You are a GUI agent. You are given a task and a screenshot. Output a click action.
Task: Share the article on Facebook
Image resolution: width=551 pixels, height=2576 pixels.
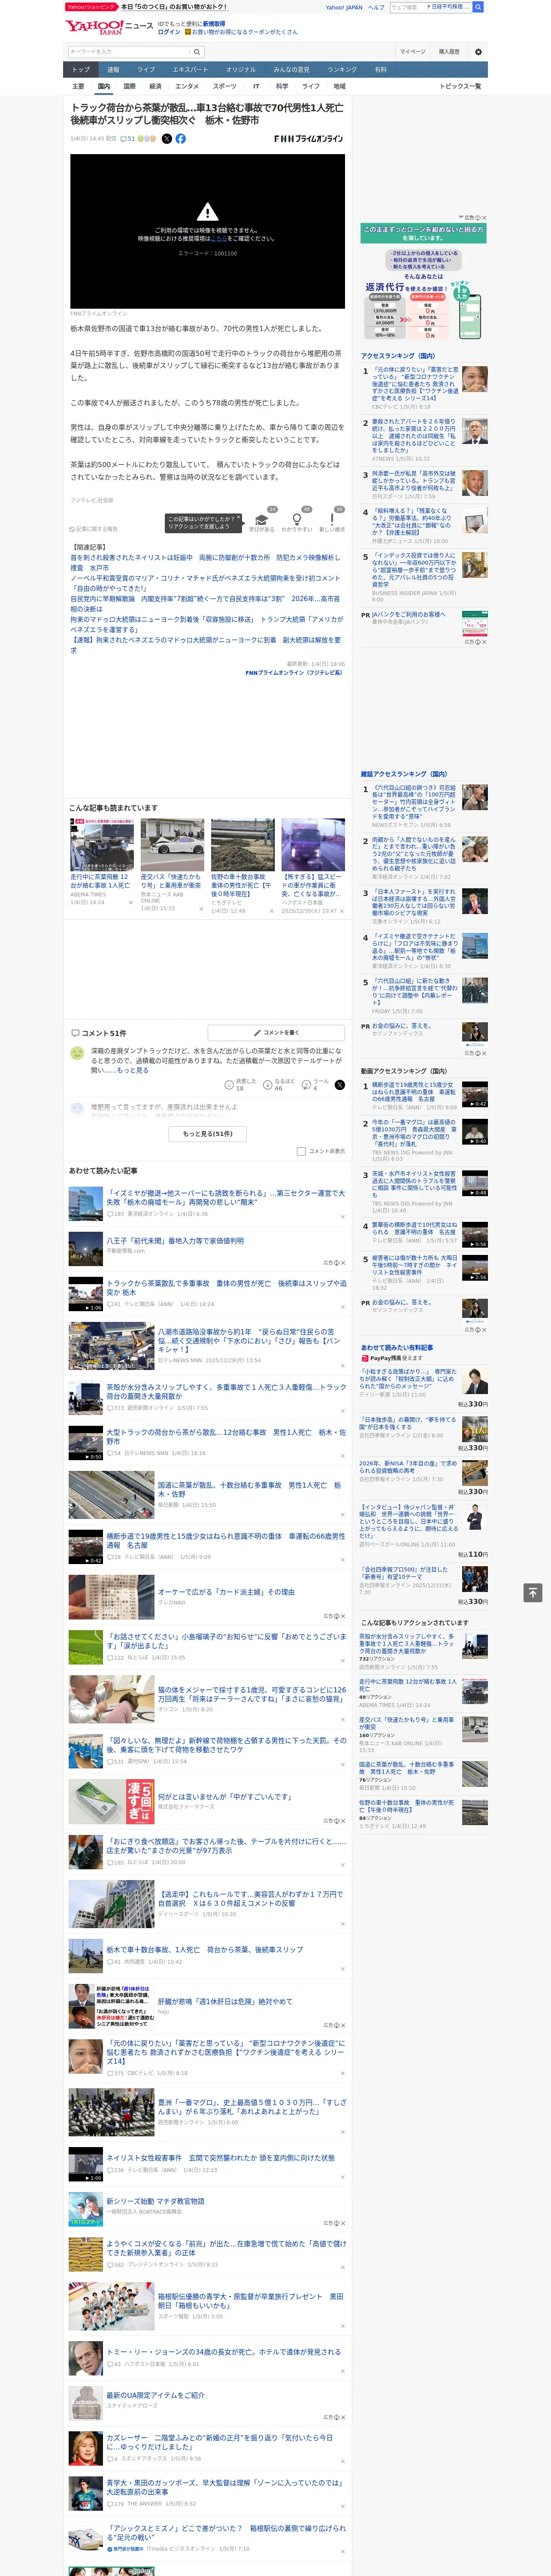[x=181, y=139]
